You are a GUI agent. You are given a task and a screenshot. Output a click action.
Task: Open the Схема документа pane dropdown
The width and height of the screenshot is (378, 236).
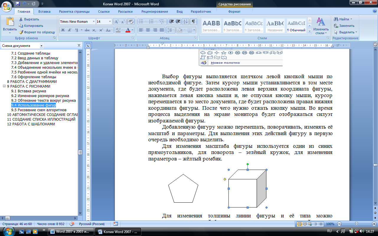(x=41, y=46)
